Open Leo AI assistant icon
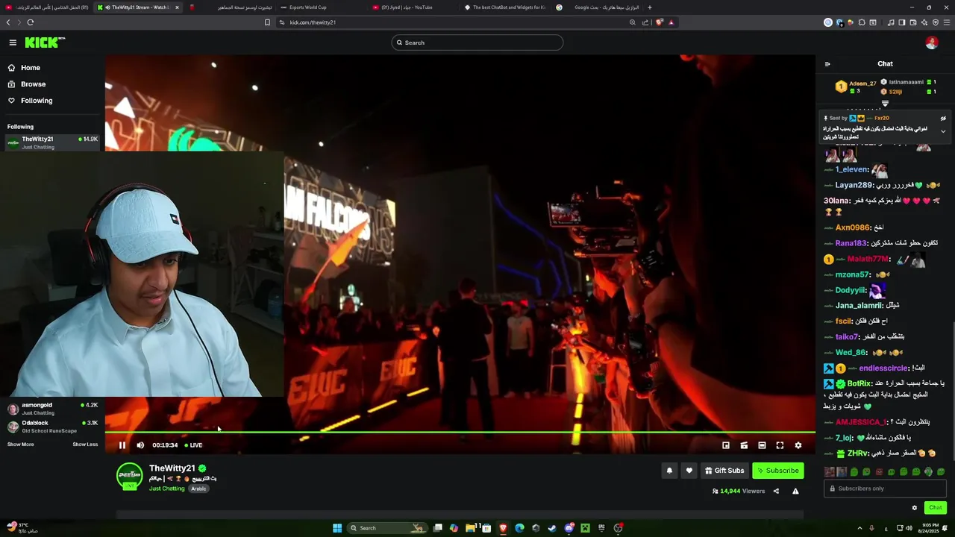Image resolution: width=955 pixels, height=537 pixels. (924, 22)
